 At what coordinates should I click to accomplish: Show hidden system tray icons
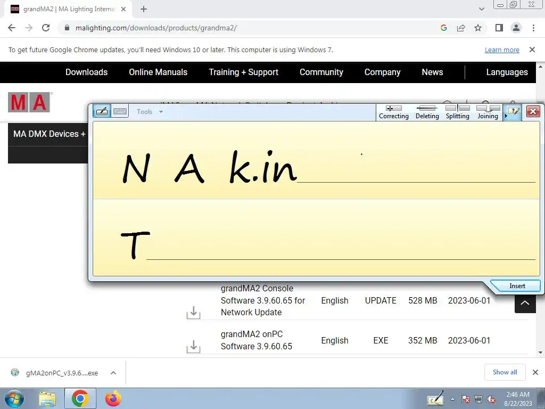(x=452, y=399)
